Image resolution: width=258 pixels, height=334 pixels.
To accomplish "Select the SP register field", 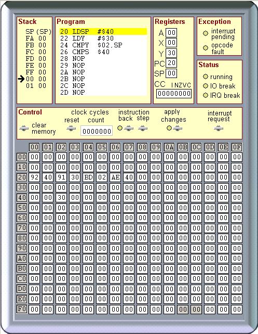I will [171, 73].
